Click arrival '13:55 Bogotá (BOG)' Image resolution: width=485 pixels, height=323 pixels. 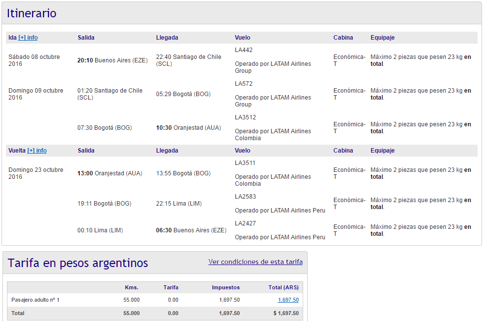pyautogui.click(x=183, y=173)
